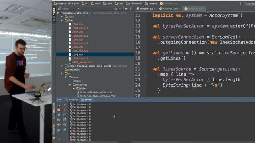Image resolution: width=255 pixels, height=143 pixels.
Task: Dump threads from Run toolbar
Action: tap(59, 120)
